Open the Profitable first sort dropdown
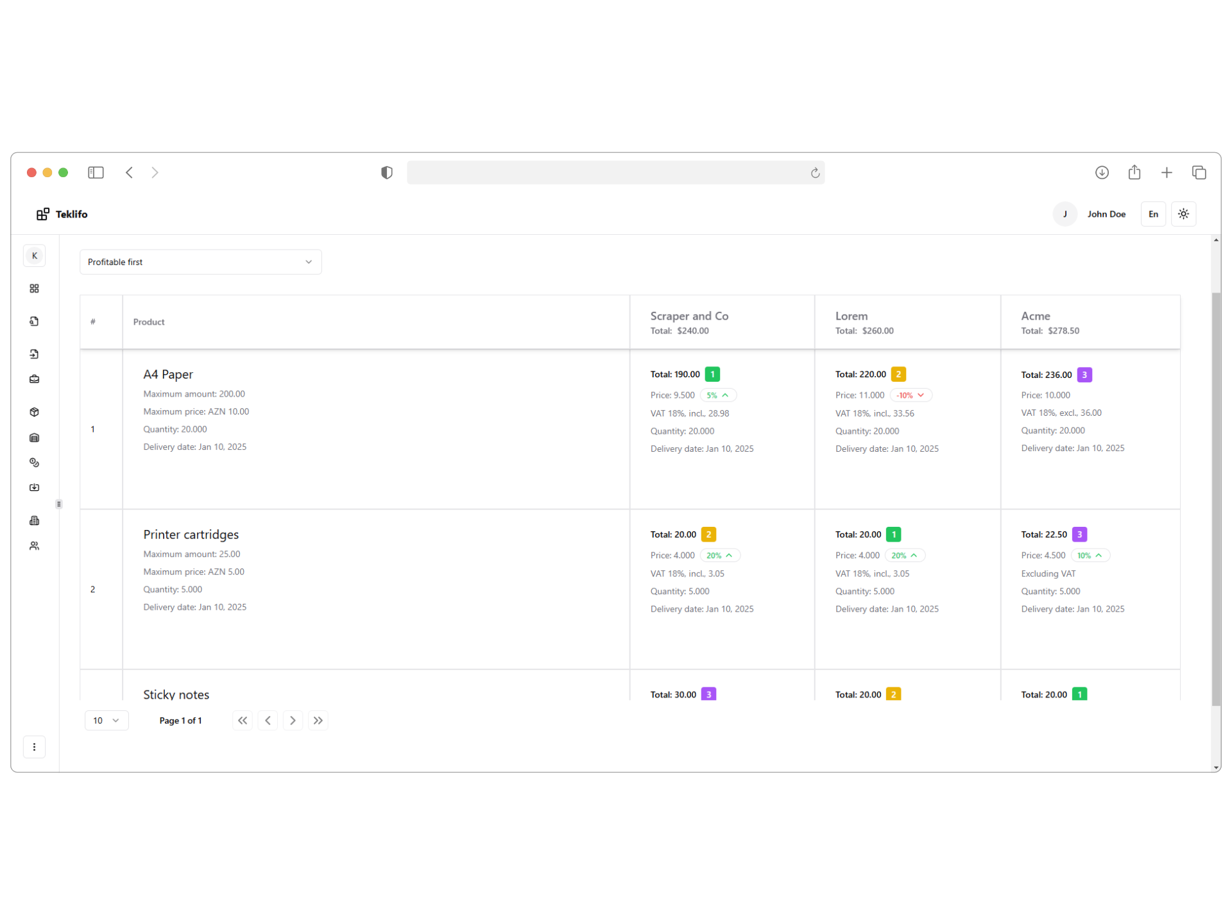Image resolution: width=1232 pixels, height=924 pixels. 200,262
